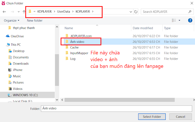Expand chevron after UserData breadcrumb
Viewport: 195px width, 122px height.
[73, 12]
